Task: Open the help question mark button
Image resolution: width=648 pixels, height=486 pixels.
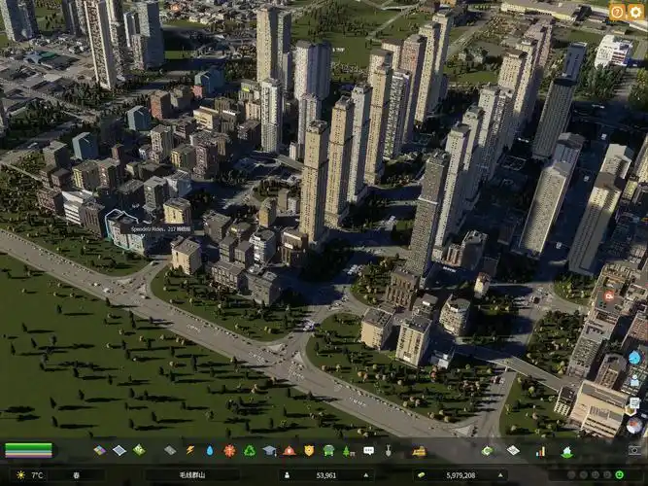Action: pyautogui.click(x=616, y=12)
